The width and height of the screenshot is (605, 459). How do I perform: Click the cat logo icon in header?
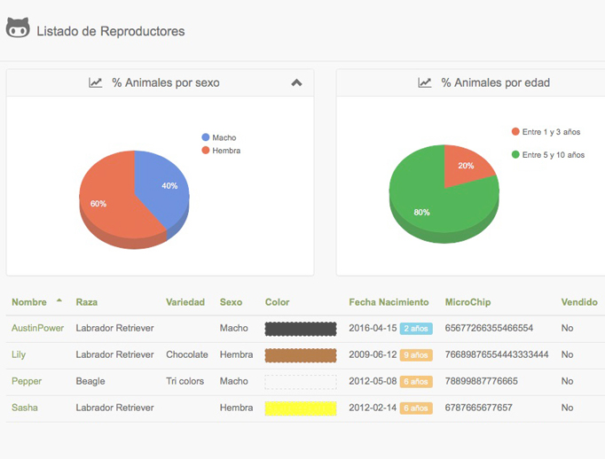pos(18,29)
